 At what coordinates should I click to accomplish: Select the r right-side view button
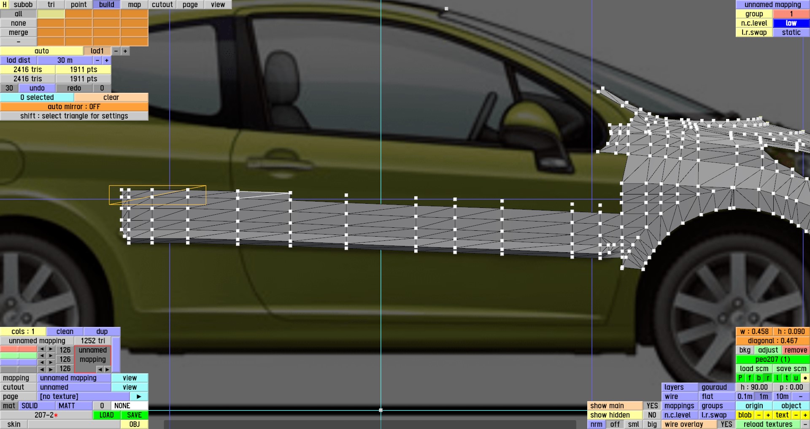[768, 378]
